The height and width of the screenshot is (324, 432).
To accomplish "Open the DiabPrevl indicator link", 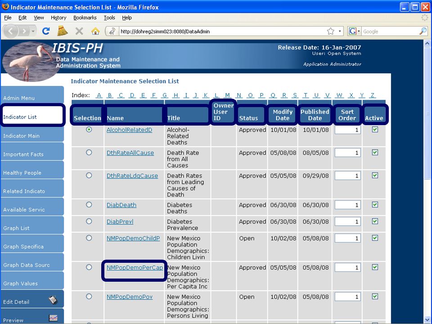I will [x=120, y=221].
